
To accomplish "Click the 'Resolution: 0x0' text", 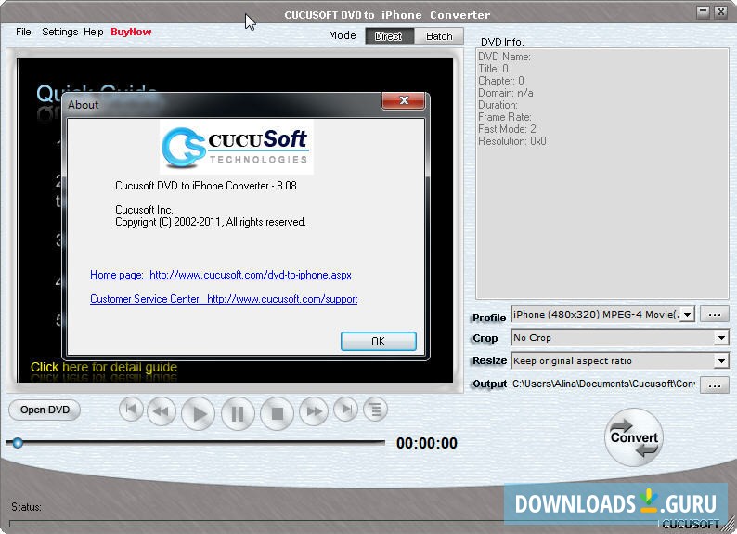I will click(x=512, y=141).
